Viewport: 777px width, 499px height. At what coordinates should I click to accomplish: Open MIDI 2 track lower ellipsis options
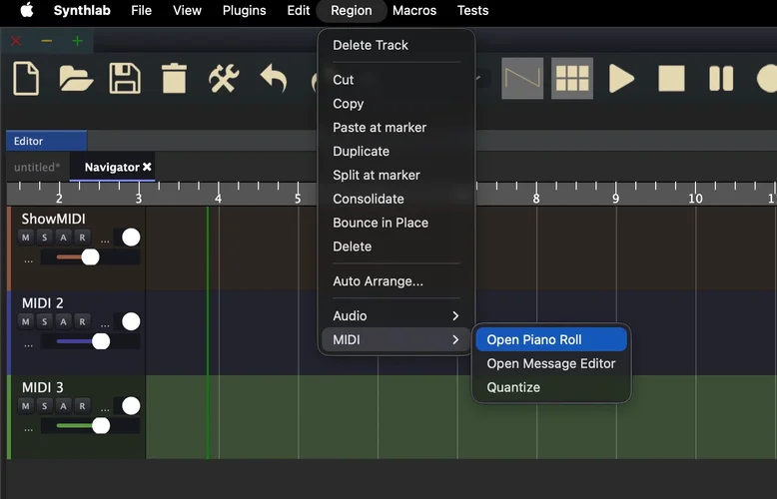[28, 344]
